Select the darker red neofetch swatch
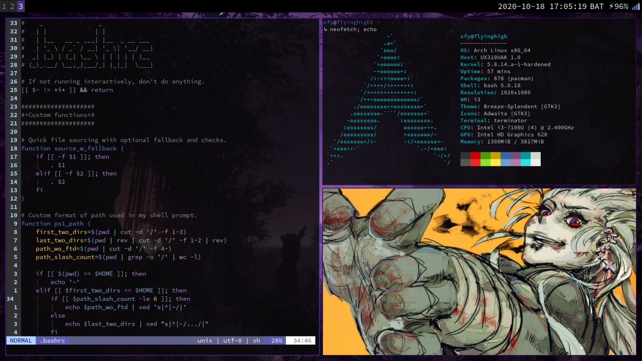This screenshot has height=361, width=642. coord(475,155)
